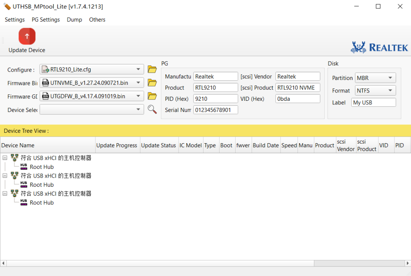Open the Dump menu
The height and width of the screenshot is (276, 411).
click(74, 20)
